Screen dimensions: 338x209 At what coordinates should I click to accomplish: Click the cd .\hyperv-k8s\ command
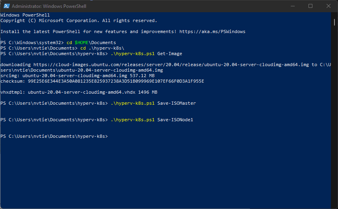click(x=102, y=48)
